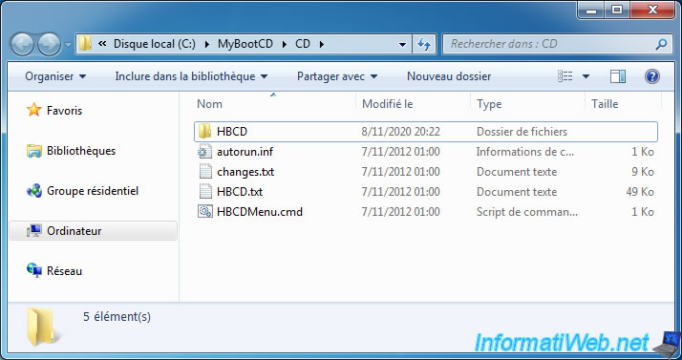Change view with the view icon
This screenshot has width=682, height=360.
point(565,76)
